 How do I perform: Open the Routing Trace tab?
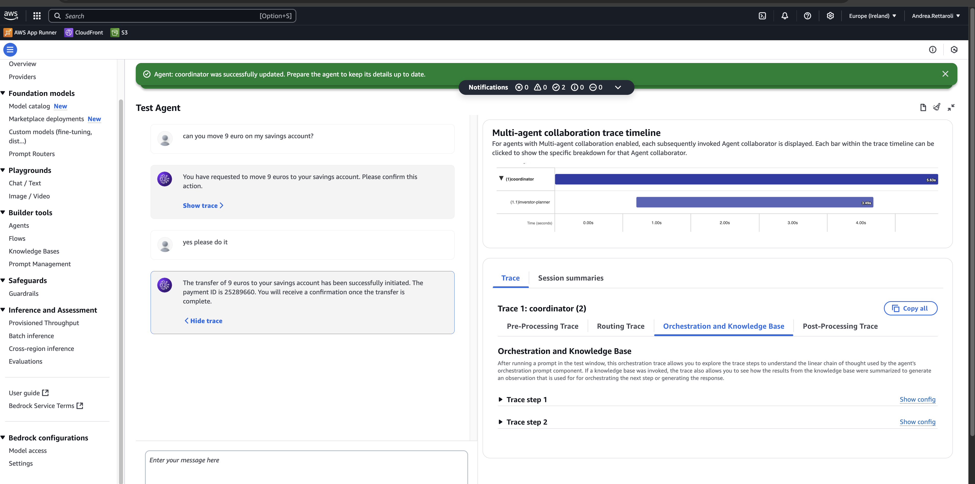(620, 326)
